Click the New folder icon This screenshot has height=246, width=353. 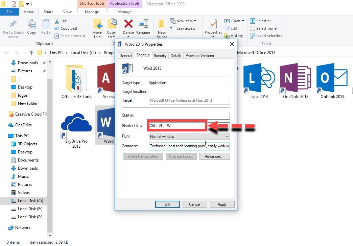[162, 24]
